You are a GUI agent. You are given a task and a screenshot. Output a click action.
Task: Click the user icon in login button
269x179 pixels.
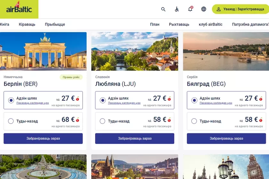[x=219, y=9]
